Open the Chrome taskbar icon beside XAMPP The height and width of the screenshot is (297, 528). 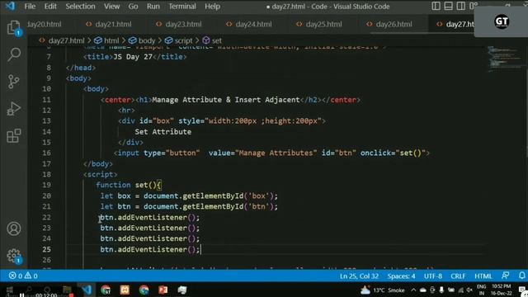[144, 290]
